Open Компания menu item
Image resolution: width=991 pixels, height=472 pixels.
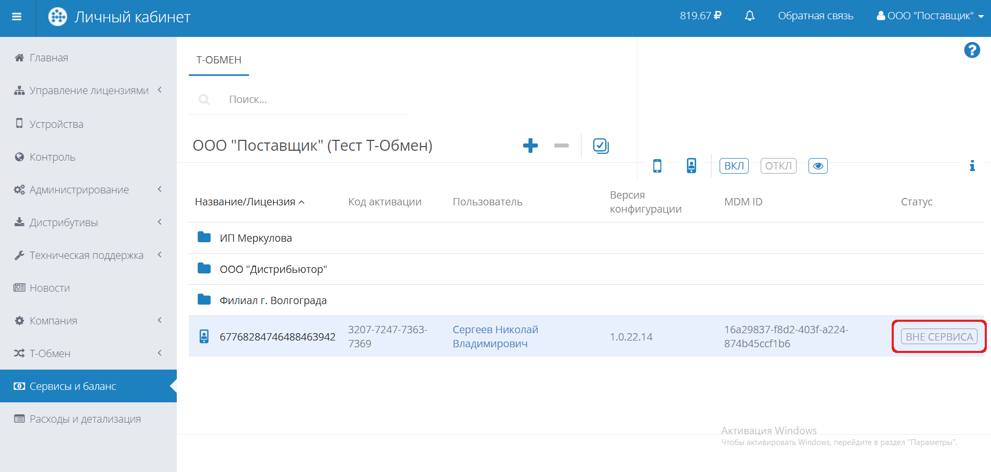click(53, 321)
